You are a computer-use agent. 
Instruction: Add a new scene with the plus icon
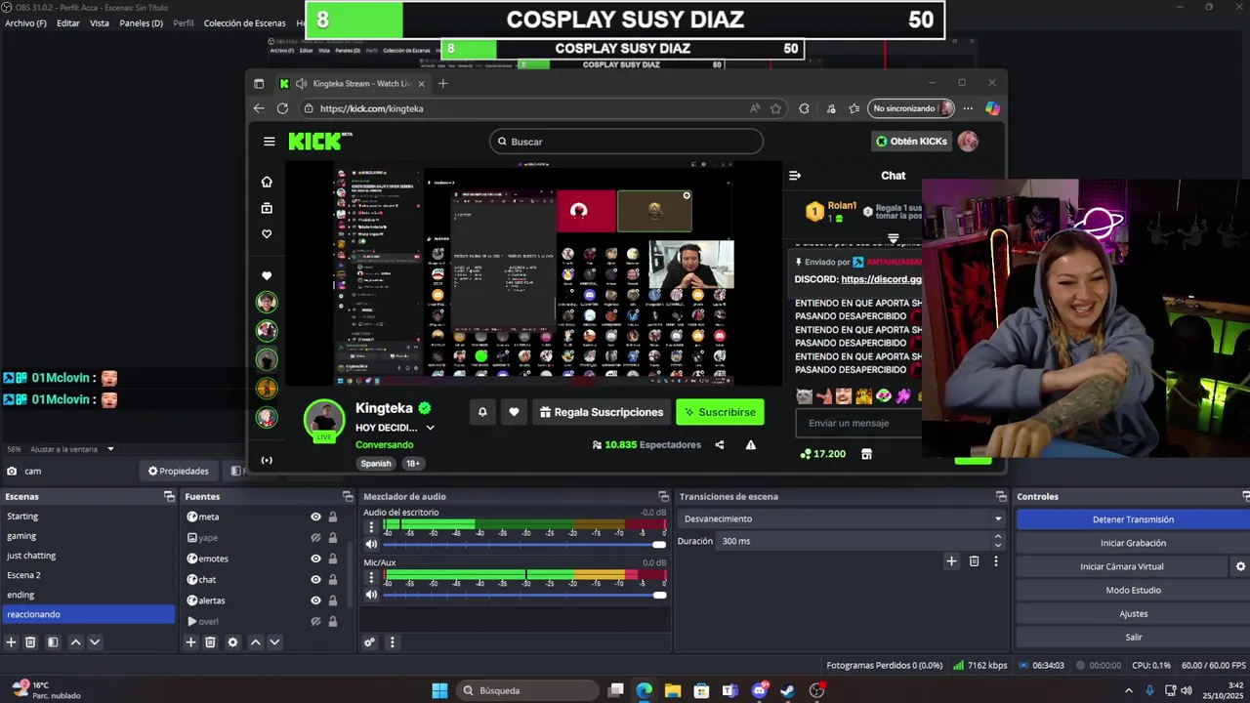[12, 642]
